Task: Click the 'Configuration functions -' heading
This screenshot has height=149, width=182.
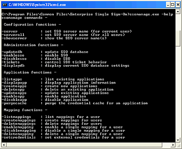Action: (x=32, y=25)
